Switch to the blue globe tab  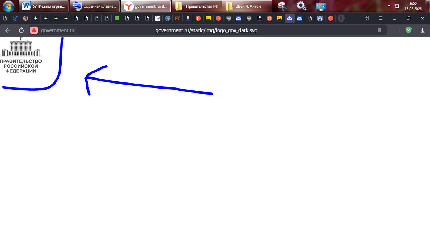click(167, 18)
